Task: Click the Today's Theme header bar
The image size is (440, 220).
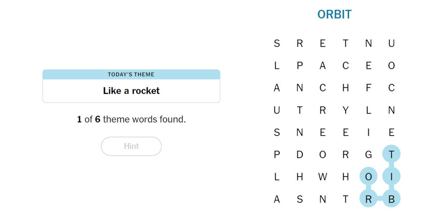Action: [x=131, y=74]
